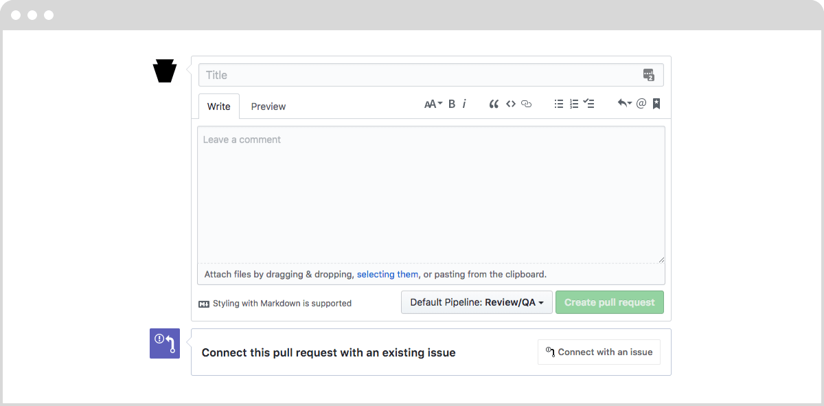Apply bold formatting in the comment toolbar
Screen dimensions: 824x406
451,104
